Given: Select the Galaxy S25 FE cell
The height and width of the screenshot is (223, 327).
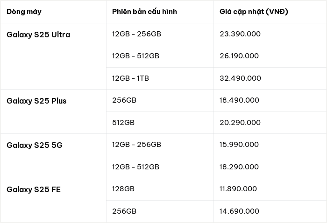Looking at the screenshot, I should coord(53,200).
